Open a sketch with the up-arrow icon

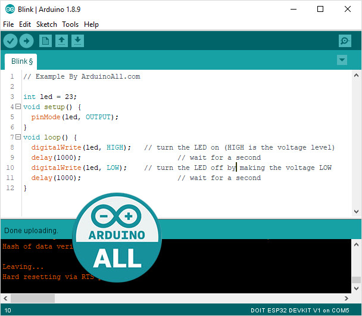(61, 41)
